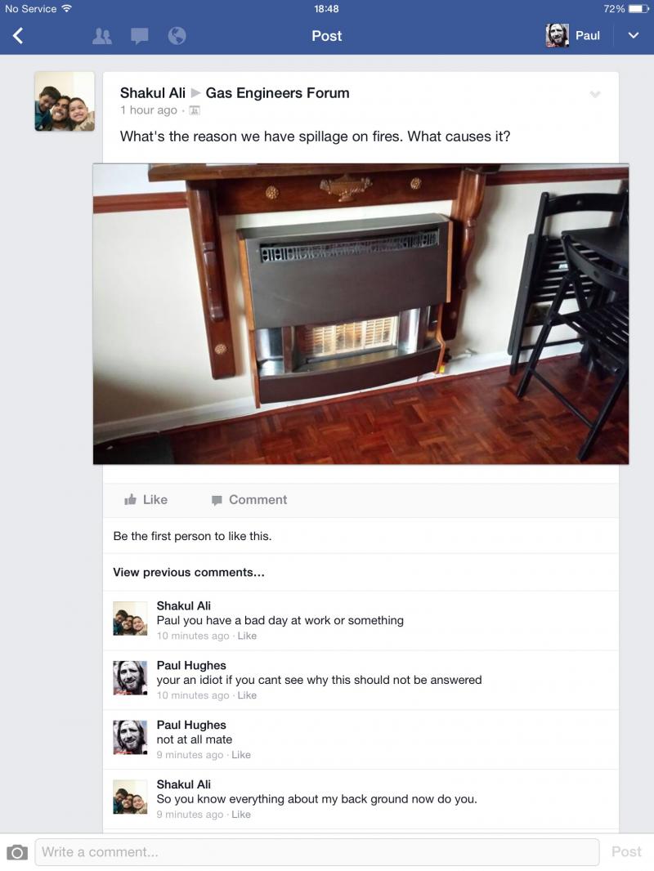
Task: Open Shakul Ali's large profile picture
Action: [x=65, y=101]
